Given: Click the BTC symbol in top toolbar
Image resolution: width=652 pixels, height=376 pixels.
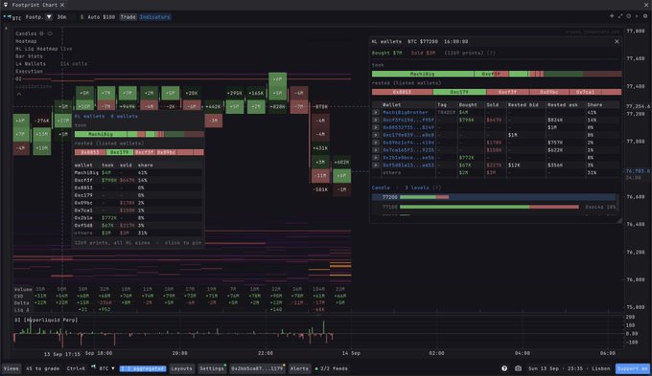Looking at the screenshot, I should 16,18.
